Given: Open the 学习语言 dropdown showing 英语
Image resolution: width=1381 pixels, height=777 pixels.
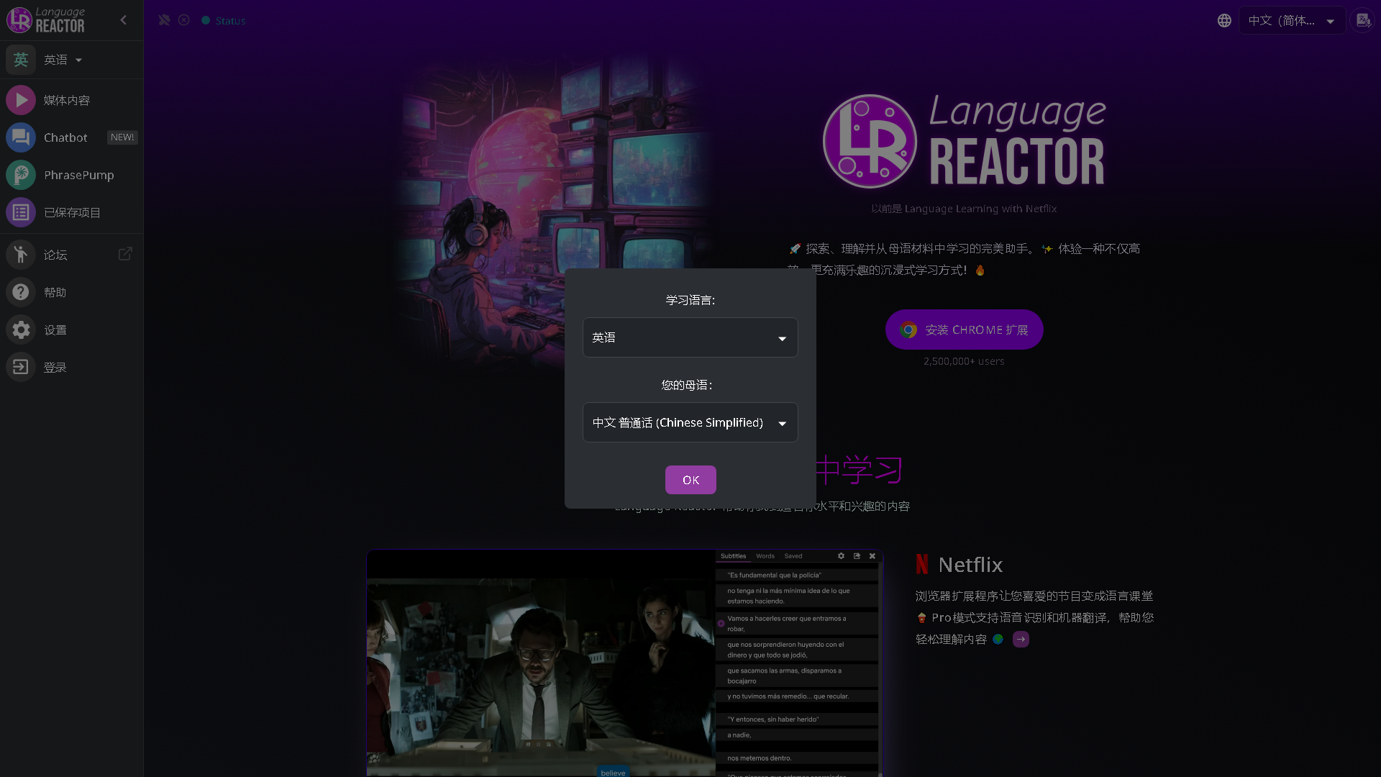Looking at the screenshot, I should tap(690, 337).
